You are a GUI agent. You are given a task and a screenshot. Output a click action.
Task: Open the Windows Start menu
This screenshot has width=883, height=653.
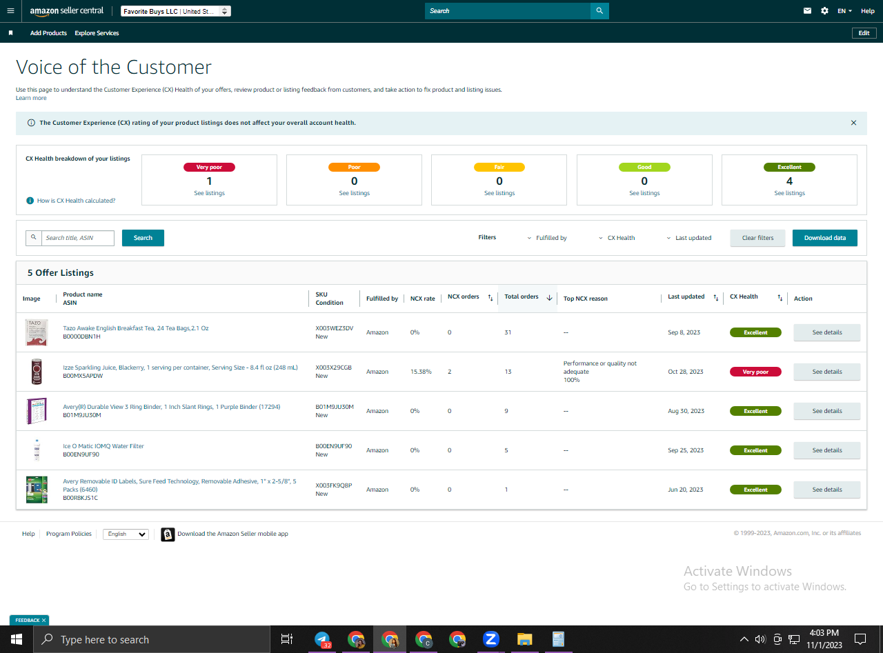pyautogui.click(x=16, y=639)
